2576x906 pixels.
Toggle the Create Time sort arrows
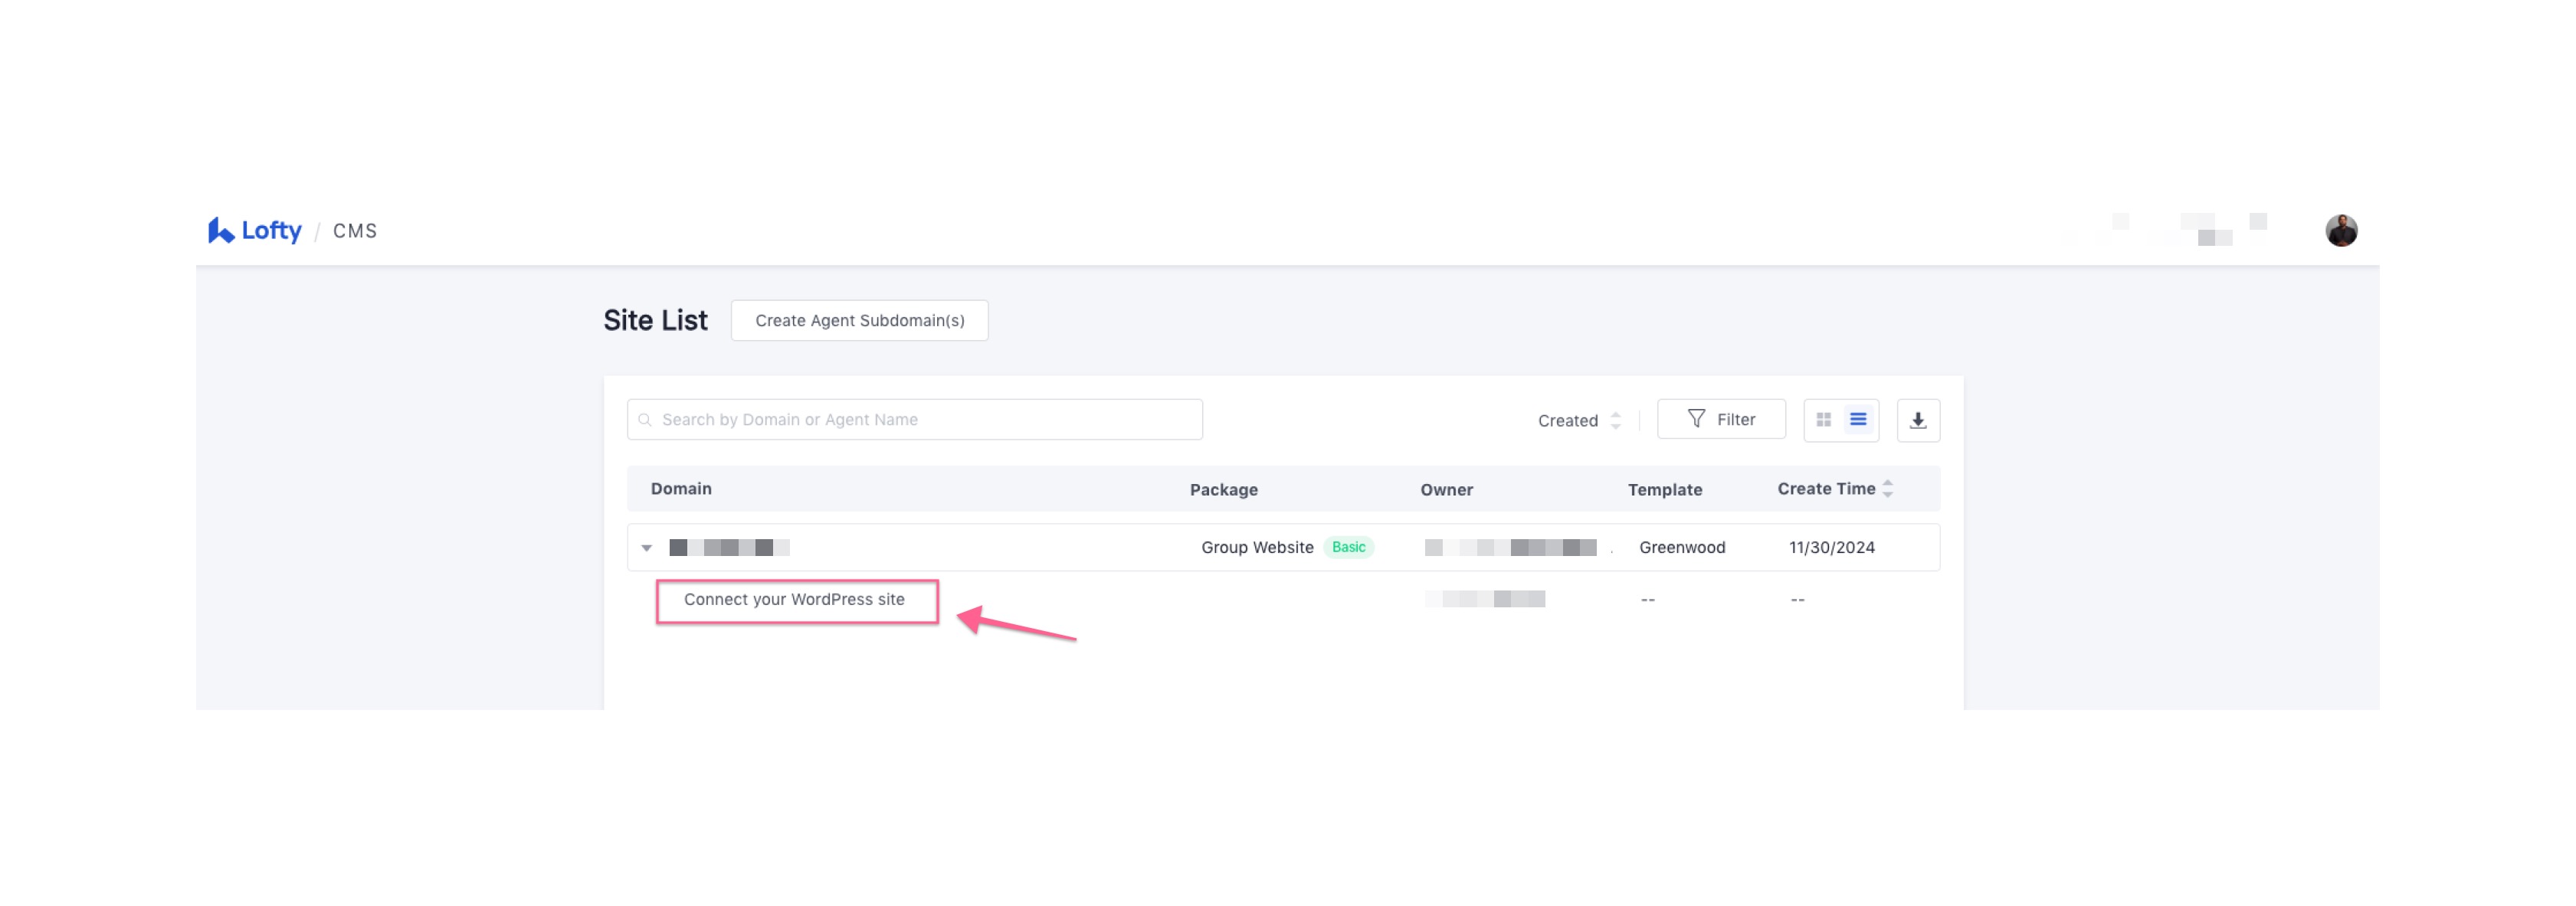click(x=1887, y=489)
